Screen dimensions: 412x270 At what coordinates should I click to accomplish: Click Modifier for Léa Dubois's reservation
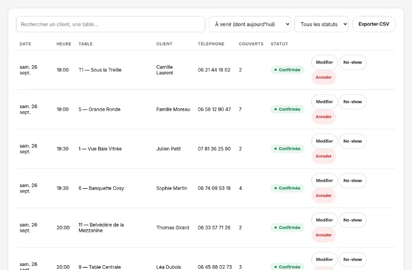coord(324,259)
